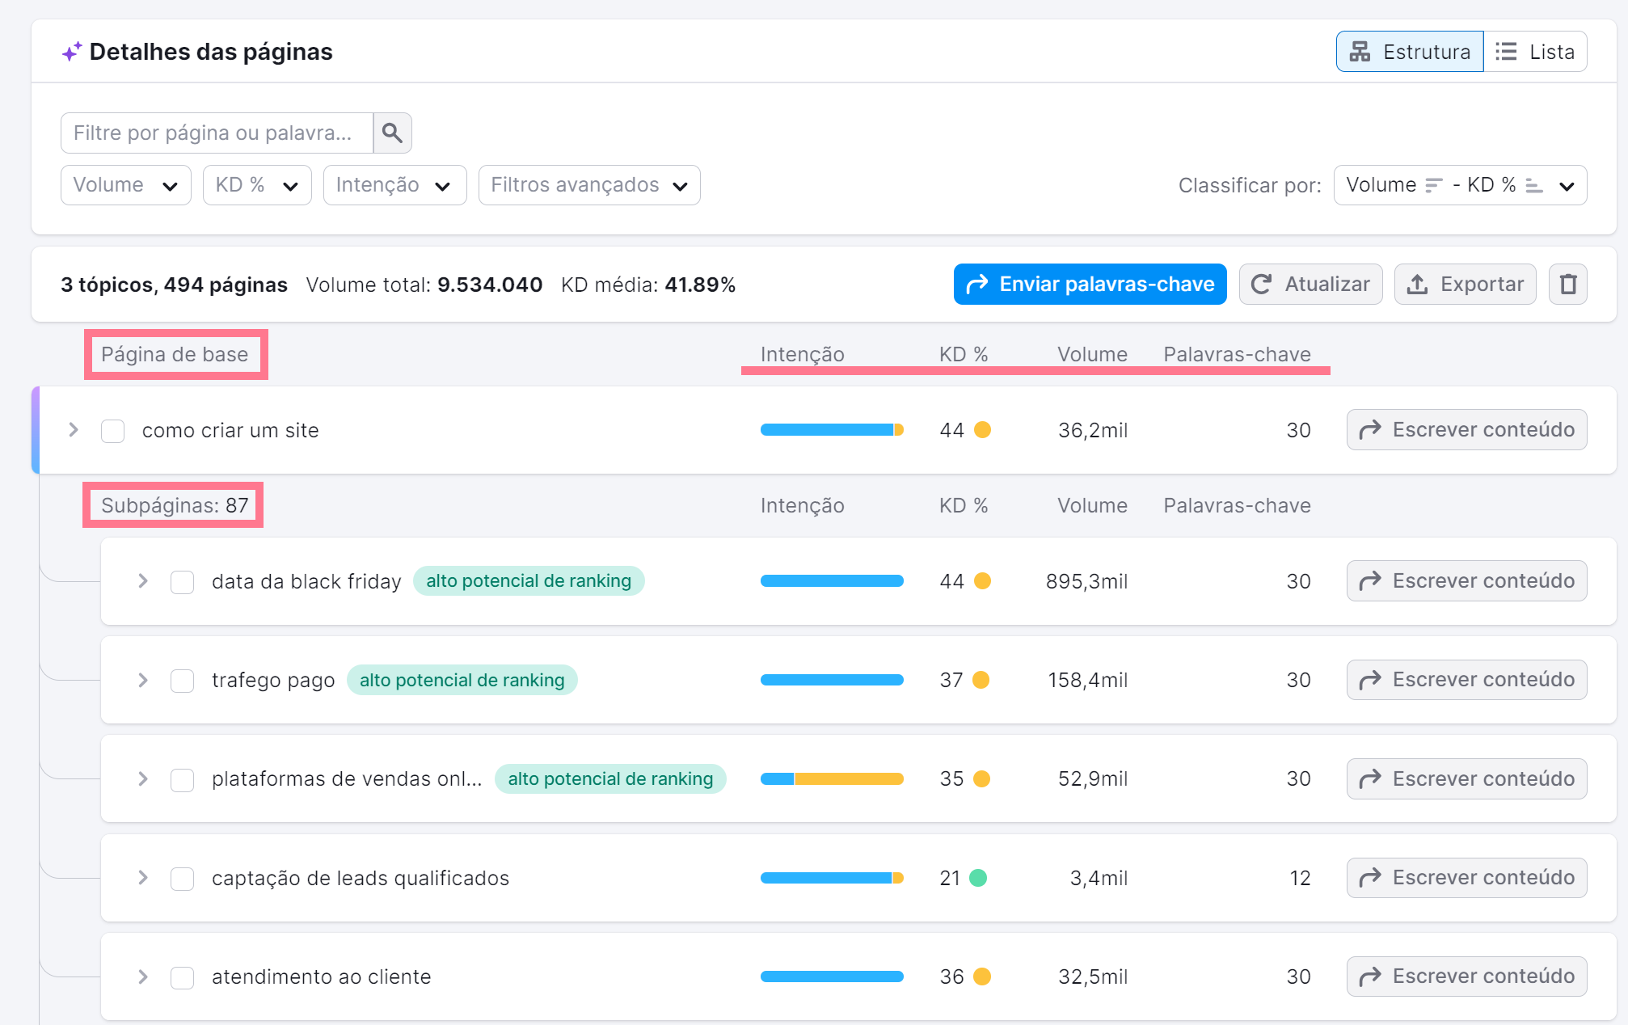Open the Classificar por sort dropdown

pos(1460,185)
